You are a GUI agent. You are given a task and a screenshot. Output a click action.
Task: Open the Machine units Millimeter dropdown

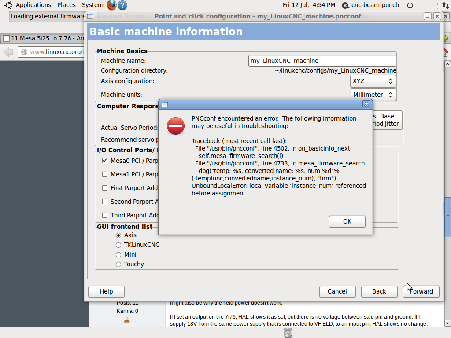coord(373,95)
